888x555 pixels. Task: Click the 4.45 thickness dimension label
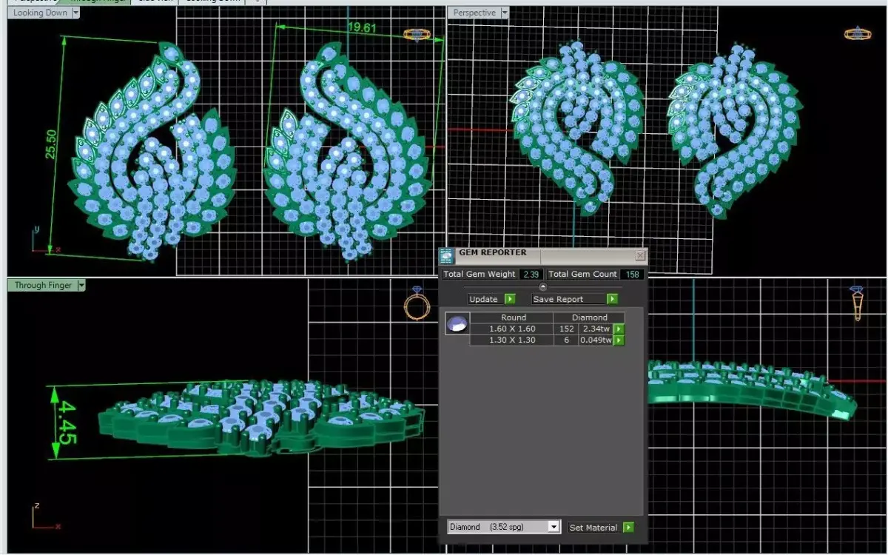tap(67, 423)
